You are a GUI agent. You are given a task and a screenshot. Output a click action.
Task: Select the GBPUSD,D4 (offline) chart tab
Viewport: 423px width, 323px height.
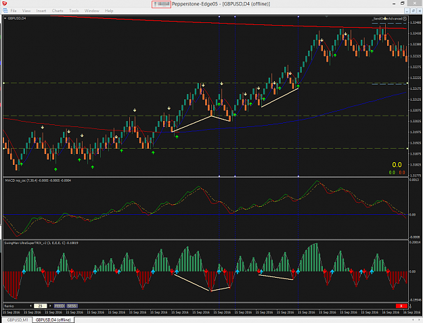[53, 320]
